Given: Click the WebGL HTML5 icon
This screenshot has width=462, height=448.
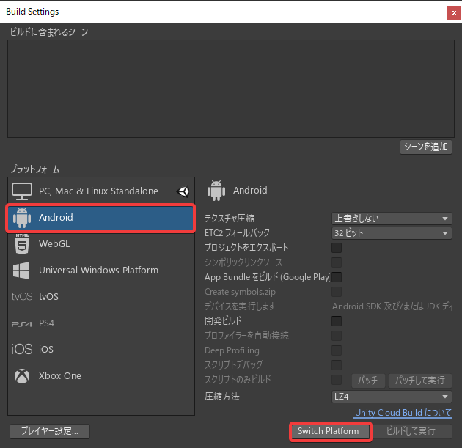Looking at the screenshot, I should pyautogui.click(x=22, y=244).
